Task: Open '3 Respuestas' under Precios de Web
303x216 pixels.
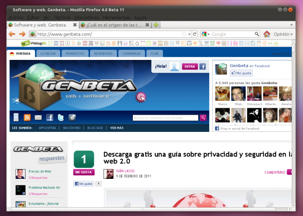Action: (x=38, y=178)
